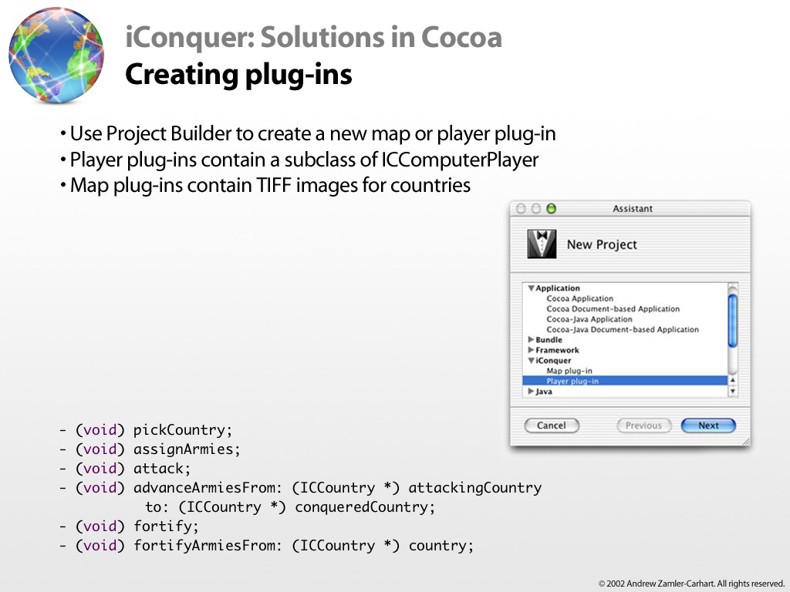The height and width of the screenshot is (592, 790).
Task: Click the scroll down arrow in list
Action: pyautogui.click(x=733, y=391)
